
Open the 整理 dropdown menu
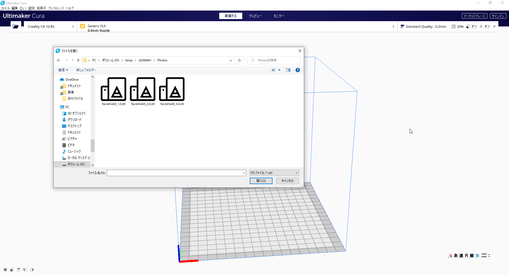(63, 70)
